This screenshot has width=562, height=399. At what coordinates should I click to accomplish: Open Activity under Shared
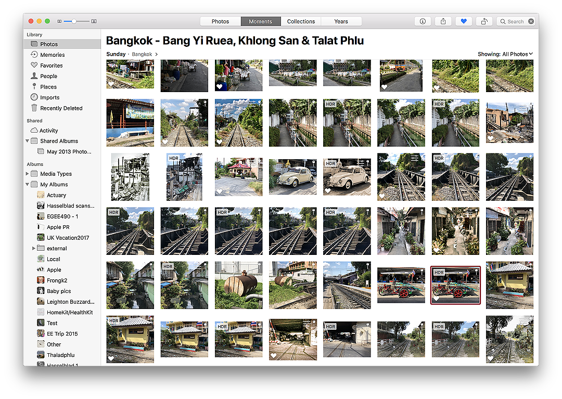[62, 131]
